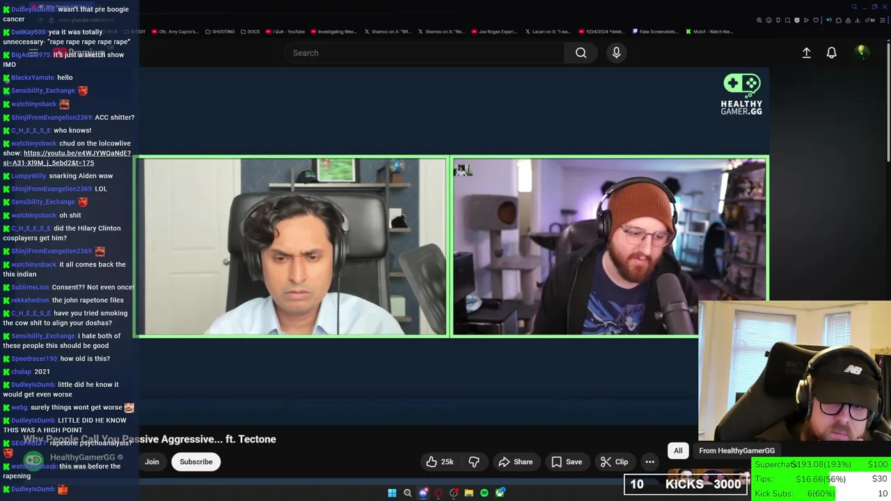Open 'Investigating Wee...' bookmark
This screenshot has width=891, height=501.
(x=333, y=31)
